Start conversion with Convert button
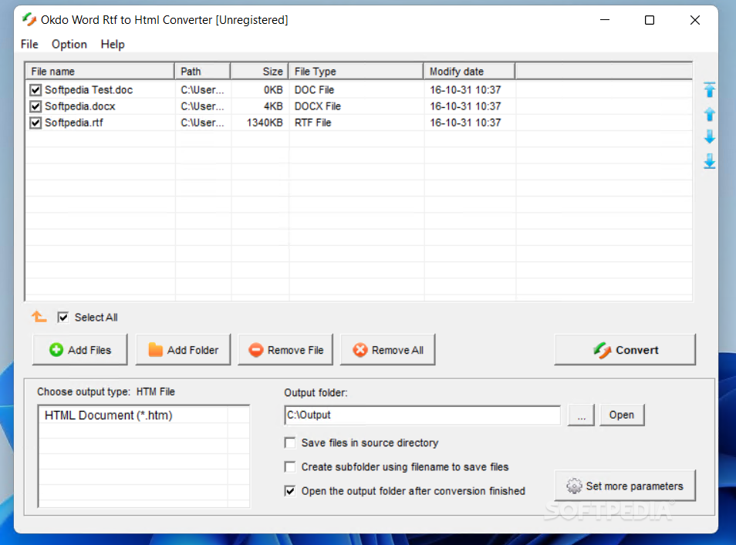This screenshot has height=545, width=736. click(x=625, y=350)
